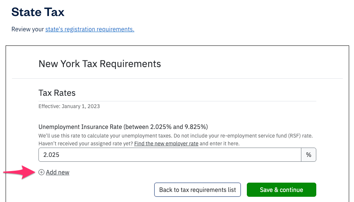Click the New York Tax Requirements heading
354x202 pixels.
click(x=100, y=64)
